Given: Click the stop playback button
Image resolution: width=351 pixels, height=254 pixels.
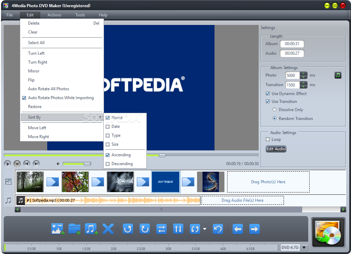Looking at the screenshot, I should tap(17, 164).
